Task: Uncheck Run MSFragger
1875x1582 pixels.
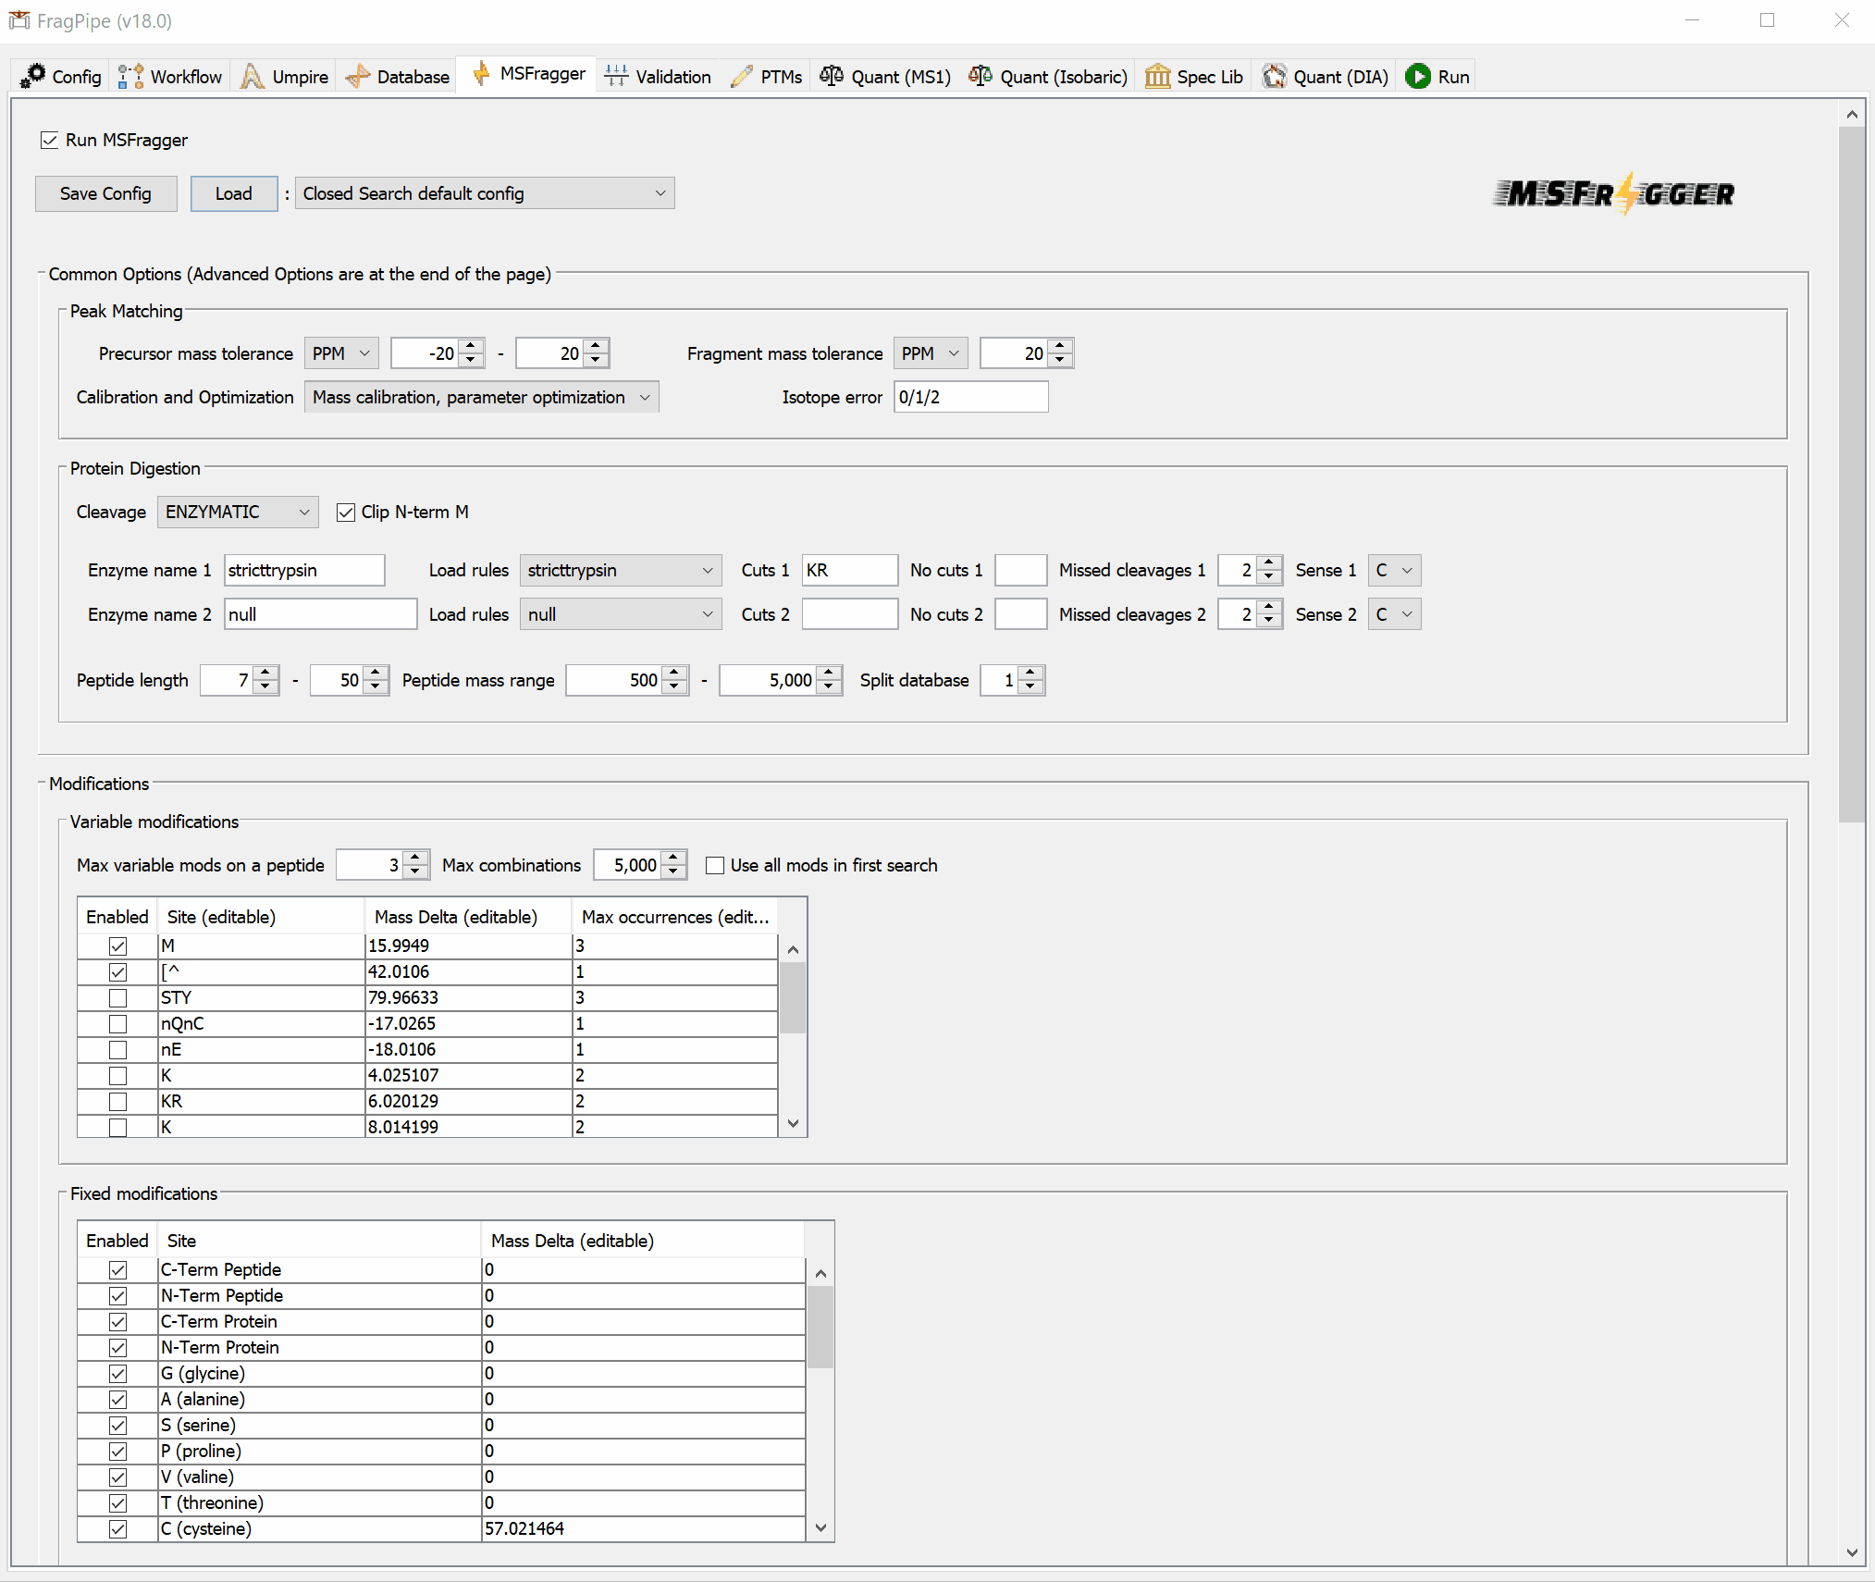Action: [50, 140]
